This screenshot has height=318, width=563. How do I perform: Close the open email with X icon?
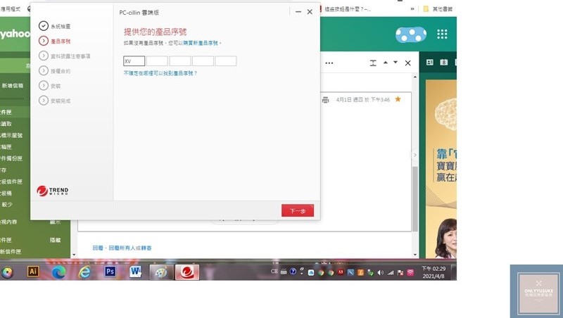[x=408, y=63]
